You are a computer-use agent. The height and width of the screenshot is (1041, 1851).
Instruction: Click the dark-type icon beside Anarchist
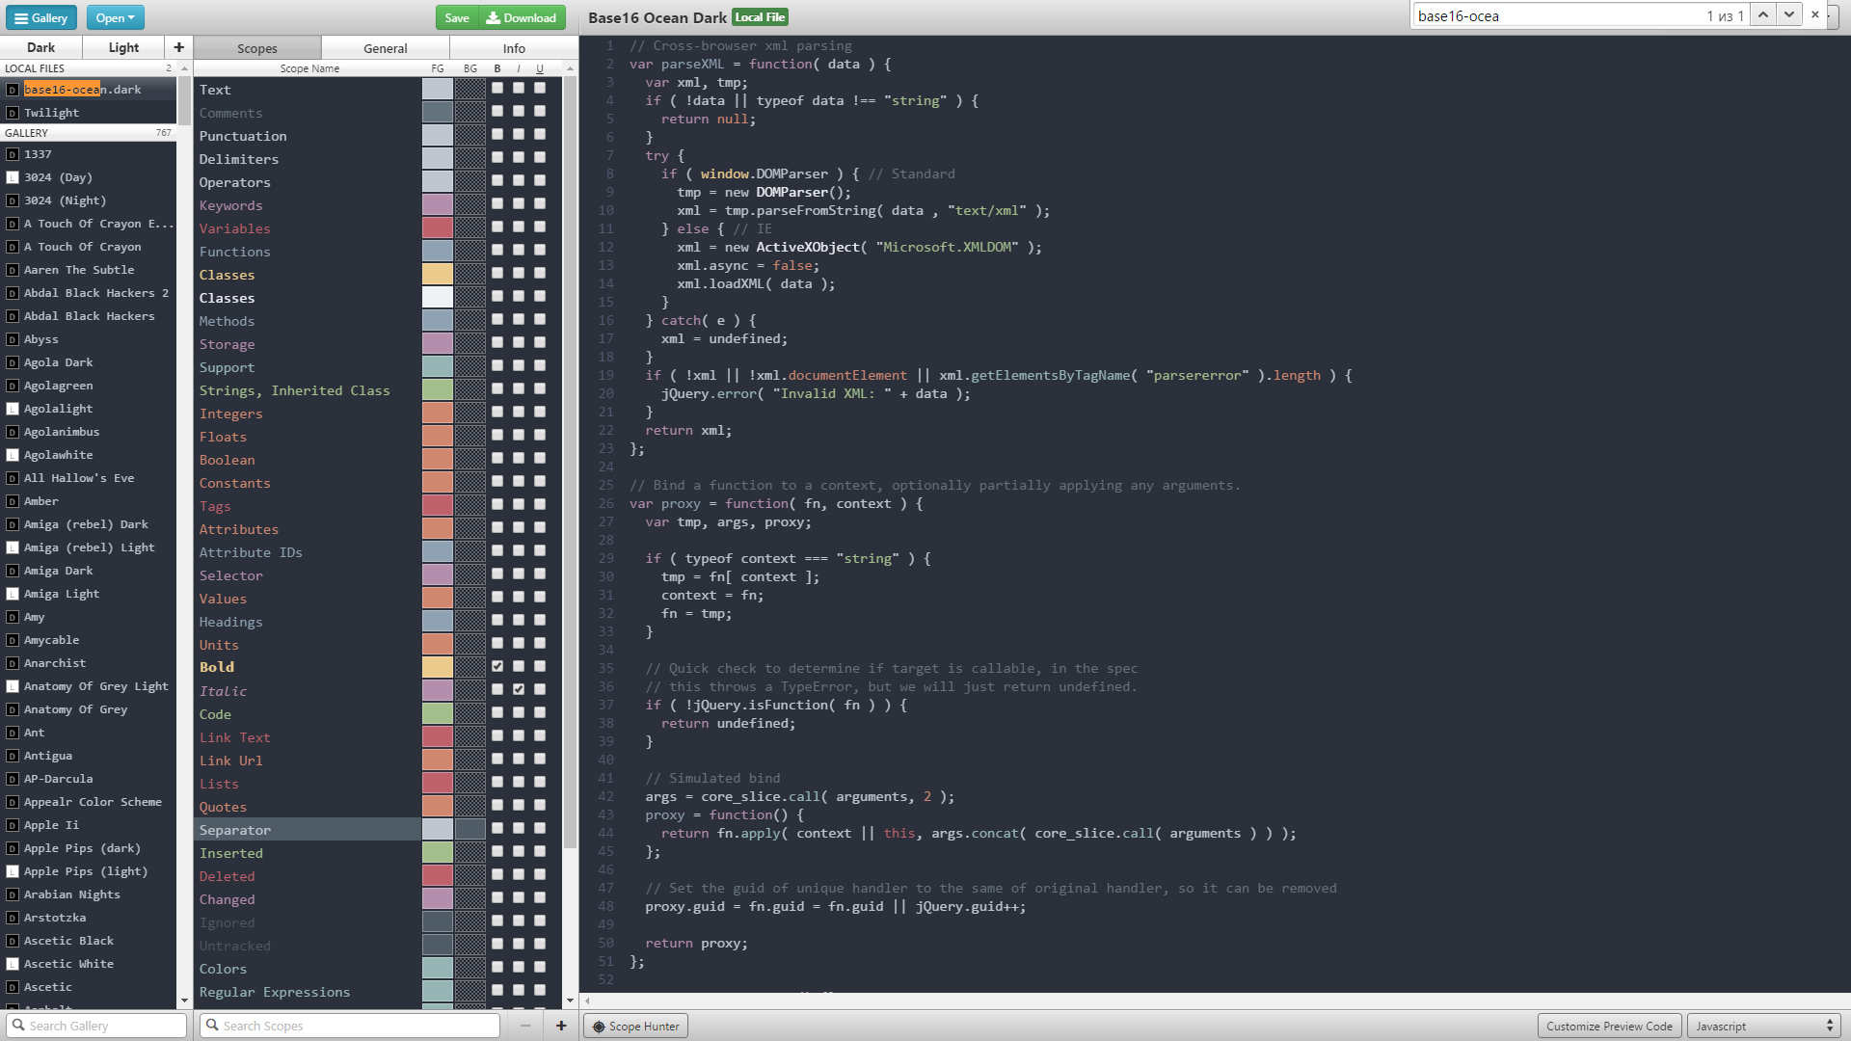(x=13, y=663)
